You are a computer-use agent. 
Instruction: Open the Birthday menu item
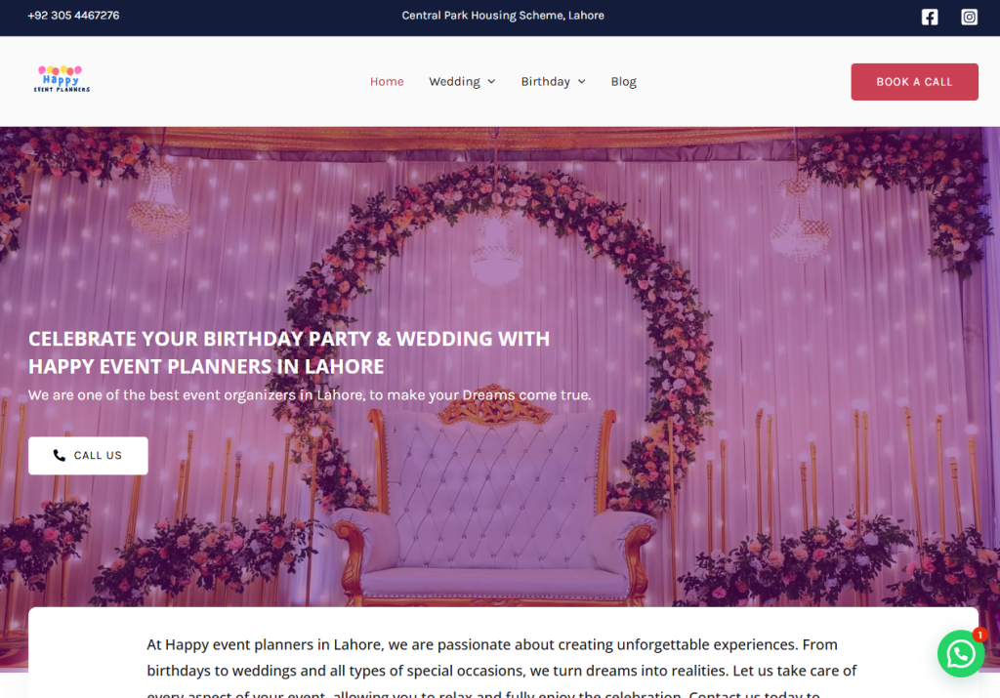click(545, 82)
